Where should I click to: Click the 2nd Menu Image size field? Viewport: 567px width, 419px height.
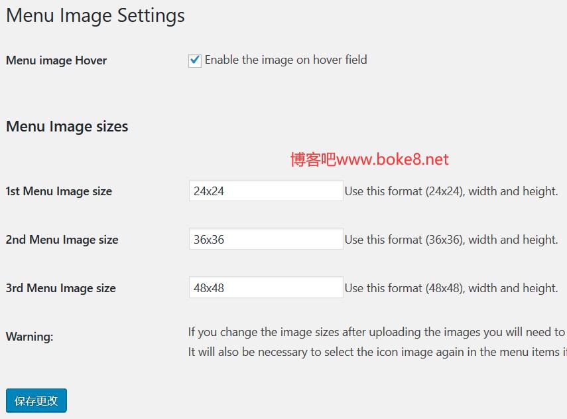266,239
